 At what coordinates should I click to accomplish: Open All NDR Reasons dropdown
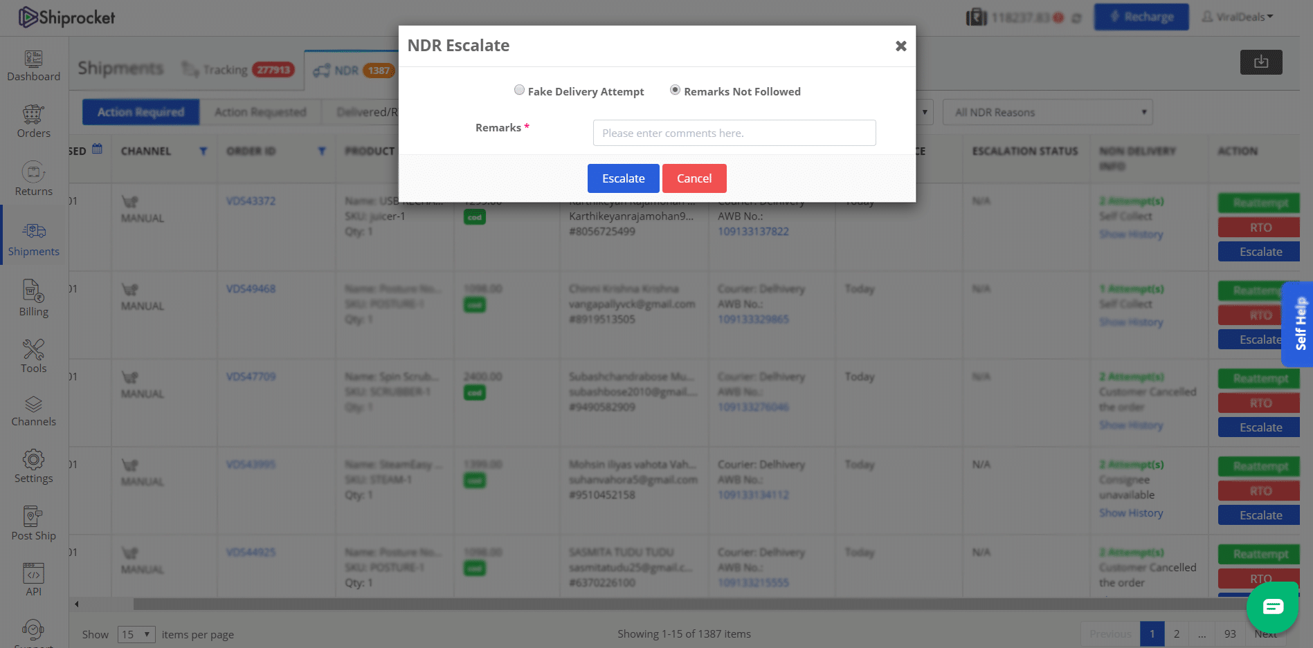[x=1047, y=112]
